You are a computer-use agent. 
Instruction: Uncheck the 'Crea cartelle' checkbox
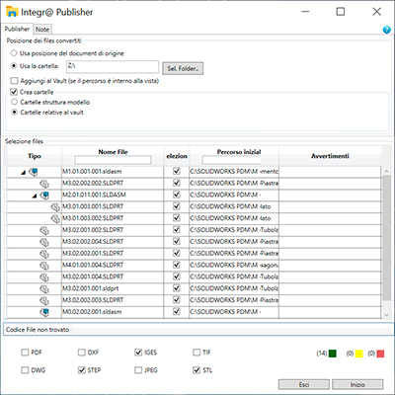point(14,92)
